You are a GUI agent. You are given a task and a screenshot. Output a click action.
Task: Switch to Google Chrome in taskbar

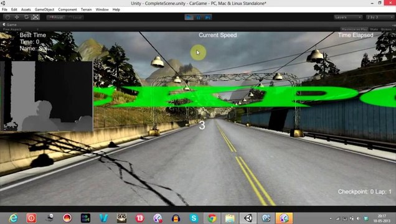tap(212, 218)
